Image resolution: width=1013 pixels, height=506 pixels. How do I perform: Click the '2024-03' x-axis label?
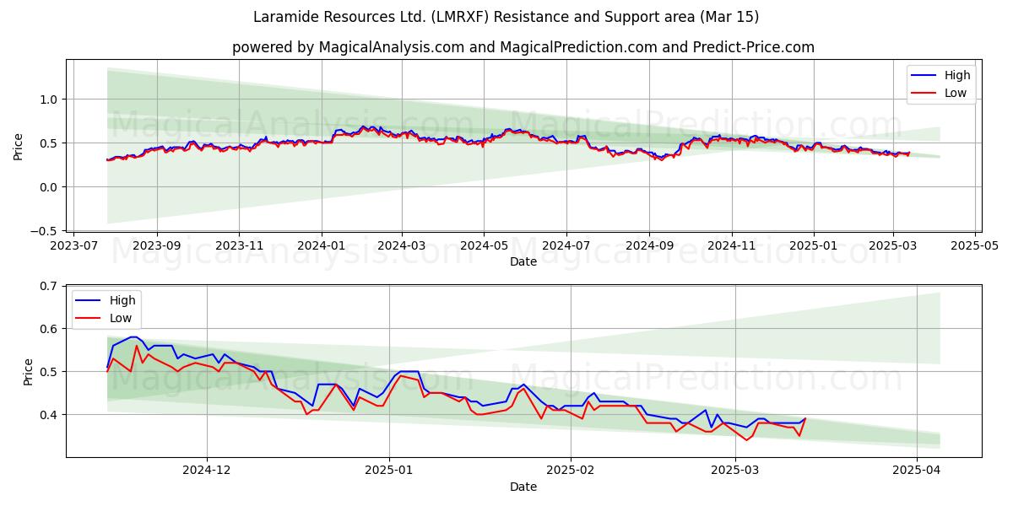[402, 247]
